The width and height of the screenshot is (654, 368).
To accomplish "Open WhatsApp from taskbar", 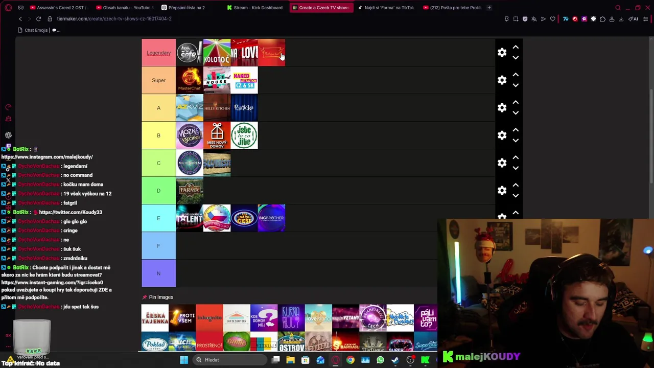I will [380, 360].
